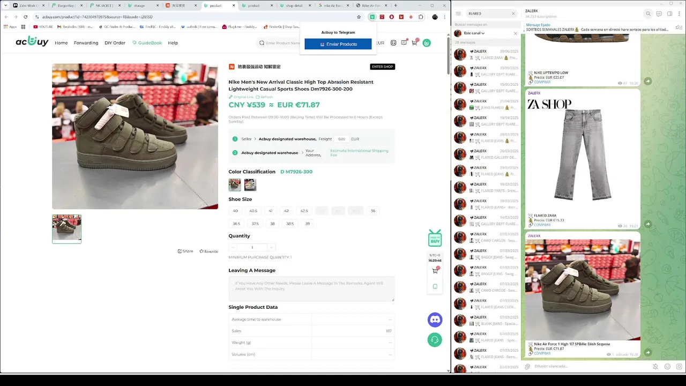Select shoe size 40.5
The height and width of the screenshot is (386, 686).
tap(253, 211)
